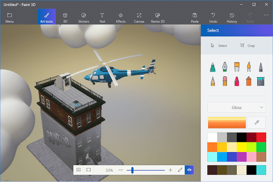This screenshot has height=182, width=273.
Task: Select the pink Eraser tool
Action: click(225, 81)
